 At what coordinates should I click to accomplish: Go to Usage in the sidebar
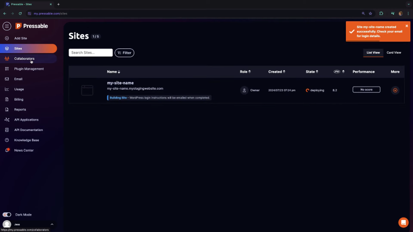(x=19, y=89)
